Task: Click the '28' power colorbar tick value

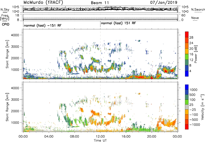Action: click(191, 37)
